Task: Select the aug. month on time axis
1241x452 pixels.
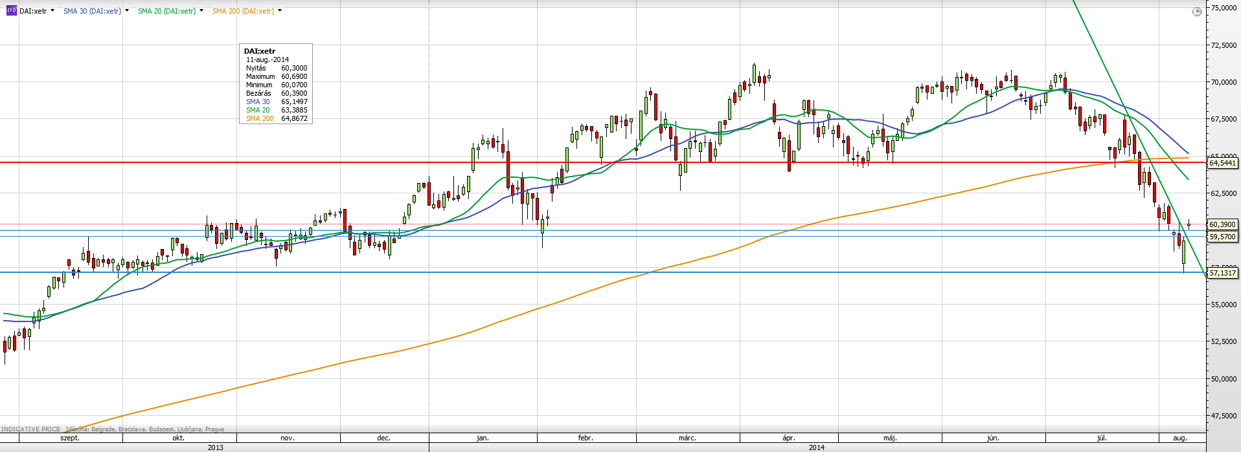Action: [1180, 438]
